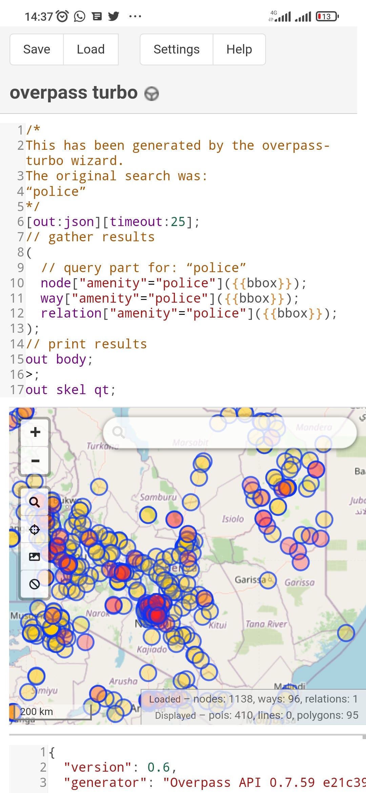366x793 pixels.
Task: Click the “police” comment on line 4
Action: pyautogui.click(x=56, y=191)
